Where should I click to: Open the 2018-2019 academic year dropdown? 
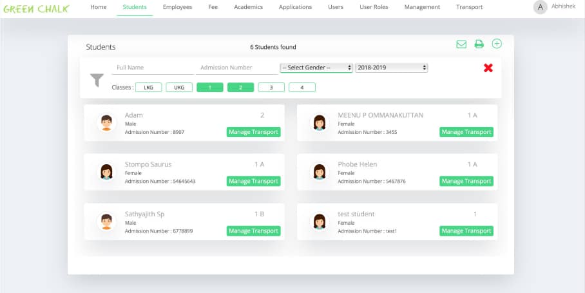[x=392, y=68]
